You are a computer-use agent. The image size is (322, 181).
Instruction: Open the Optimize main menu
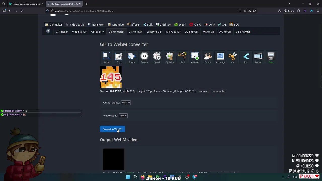click(x=115, y=25)
